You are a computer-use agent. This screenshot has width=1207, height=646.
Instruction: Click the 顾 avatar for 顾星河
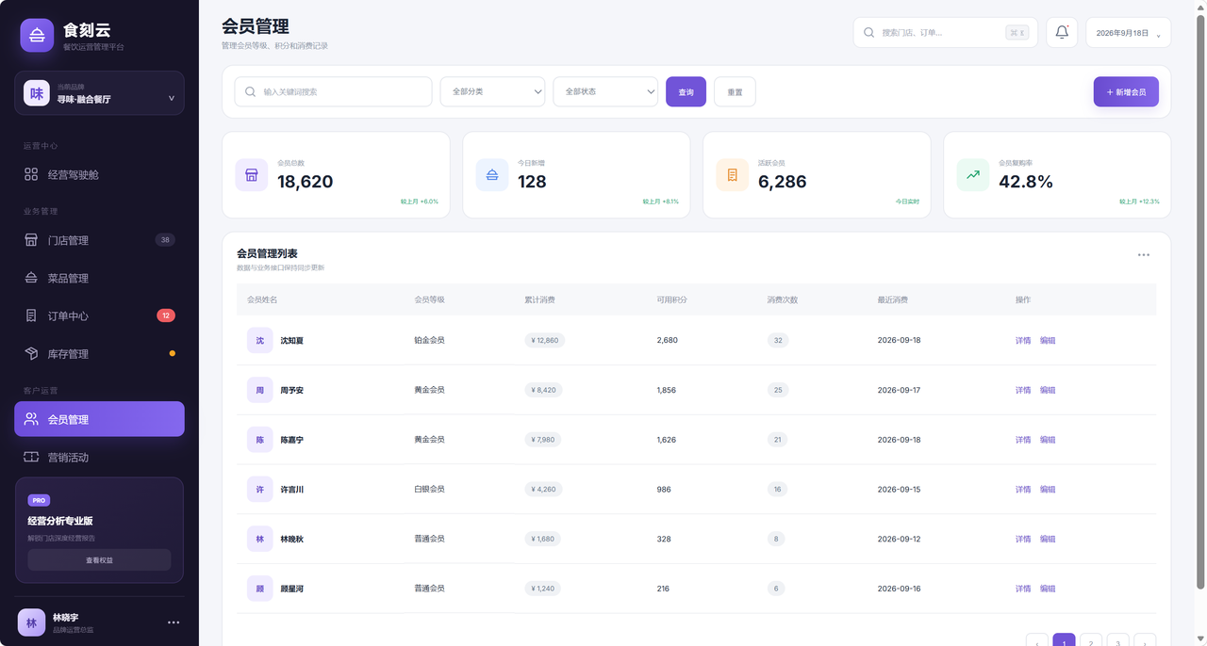click(260, 589)
